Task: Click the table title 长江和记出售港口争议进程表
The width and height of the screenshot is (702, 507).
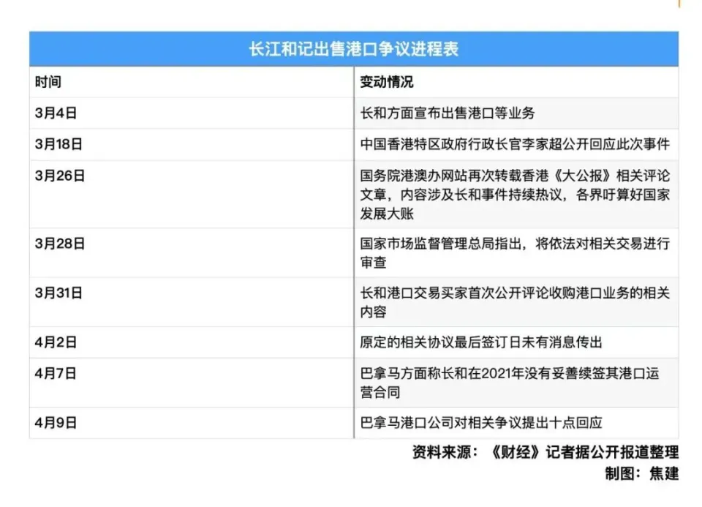Action: (353, 49)
